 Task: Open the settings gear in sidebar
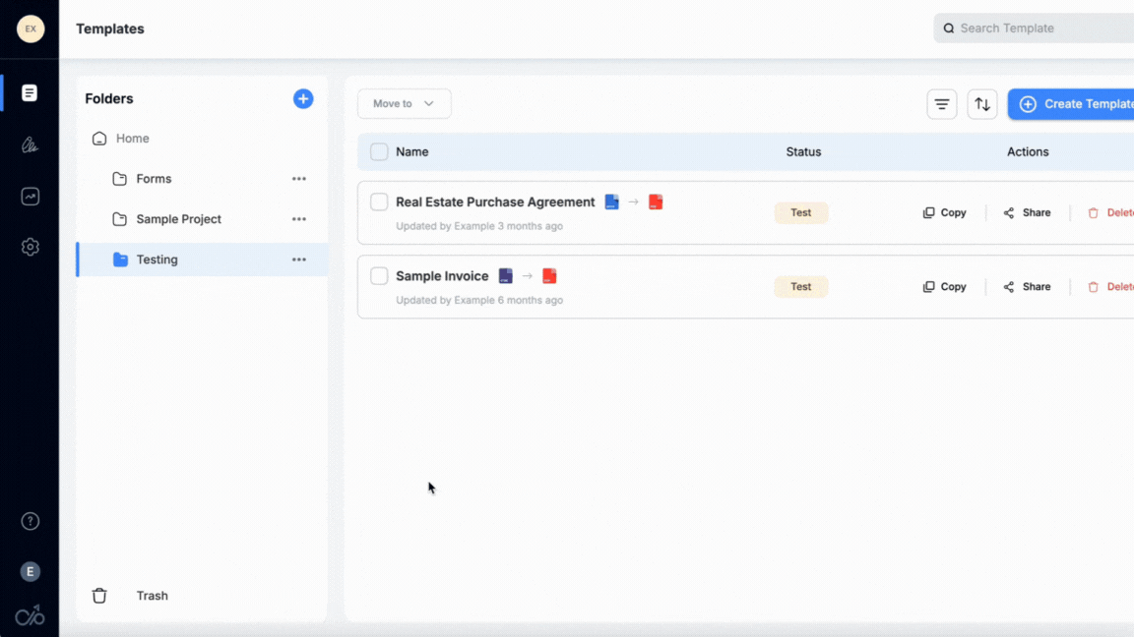(31, 247)
